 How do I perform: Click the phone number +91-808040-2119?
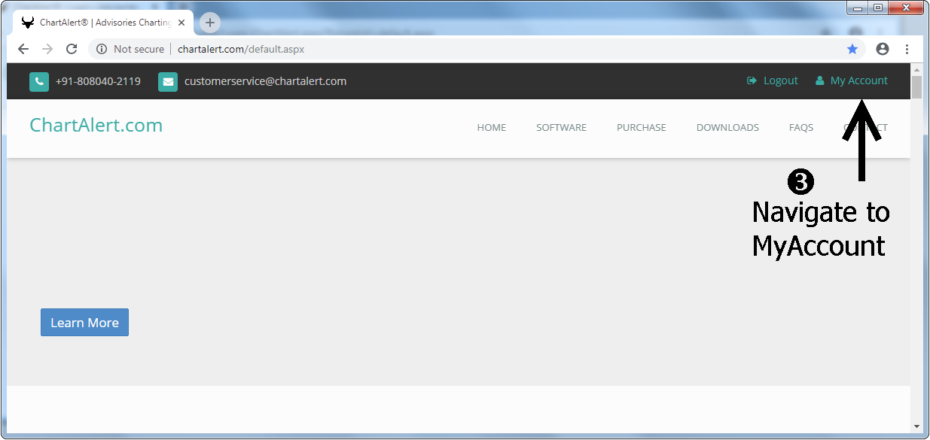[x=98, y=81]
